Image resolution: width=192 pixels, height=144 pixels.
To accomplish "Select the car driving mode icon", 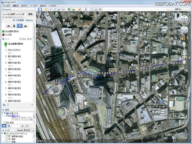I will pos(8,26).
